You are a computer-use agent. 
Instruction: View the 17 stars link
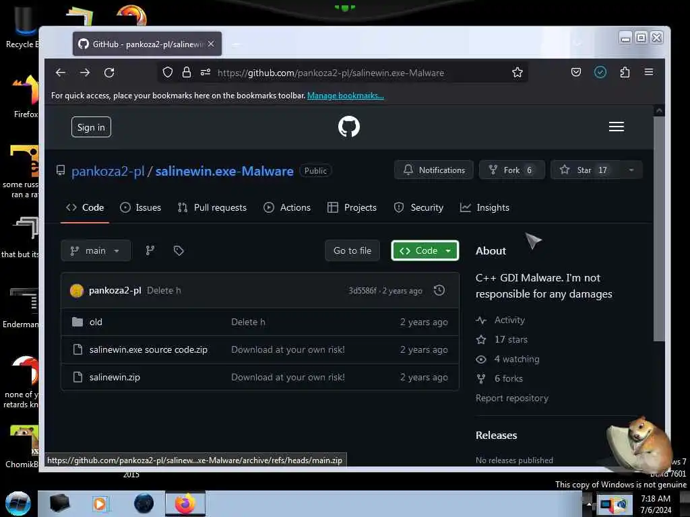click(511, 339)
